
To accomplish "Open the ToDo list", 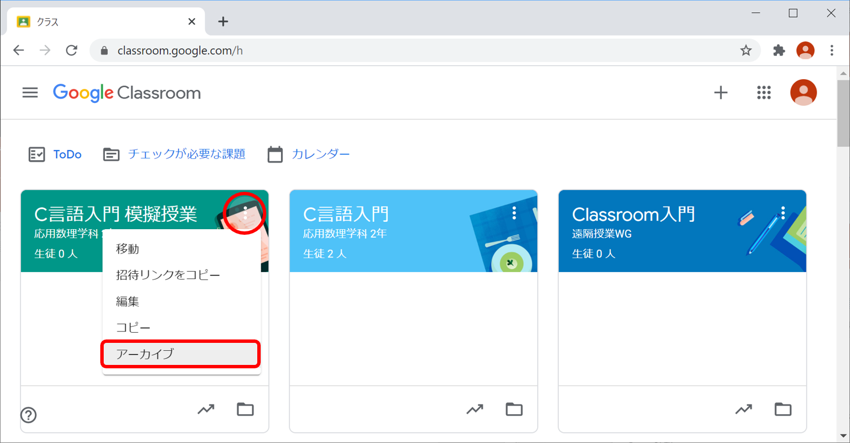I will click(67, 154).
